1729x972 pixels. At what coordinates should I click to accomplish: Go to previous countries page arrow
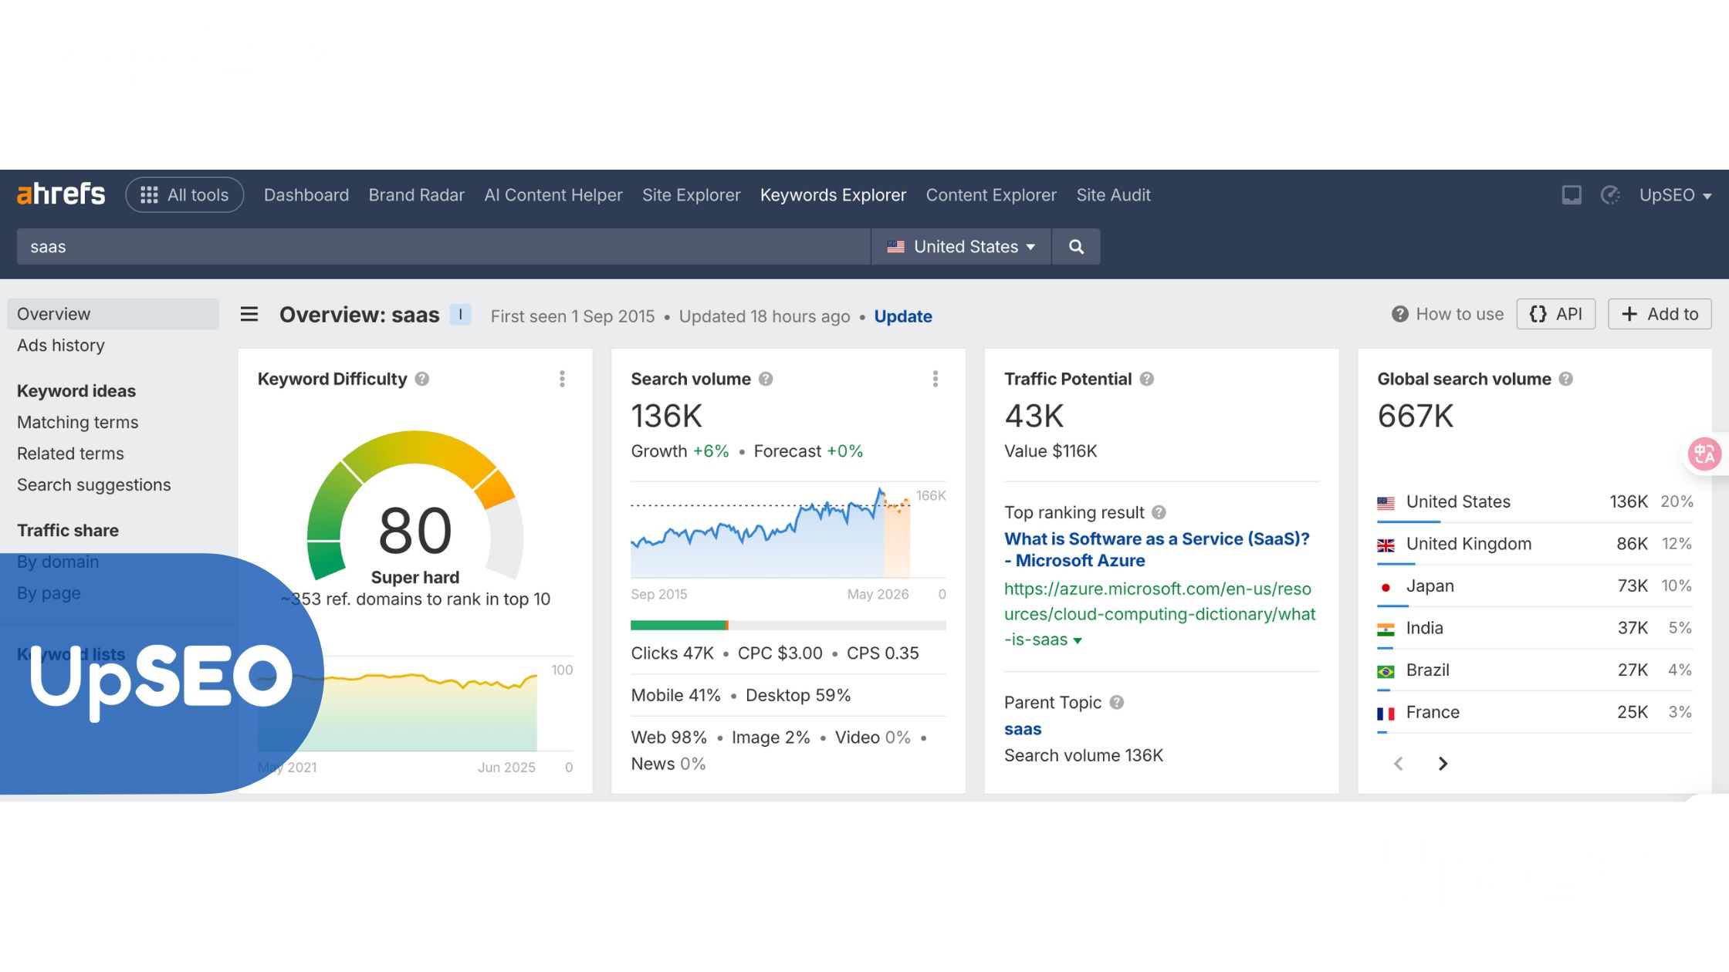click(1399, 764)
